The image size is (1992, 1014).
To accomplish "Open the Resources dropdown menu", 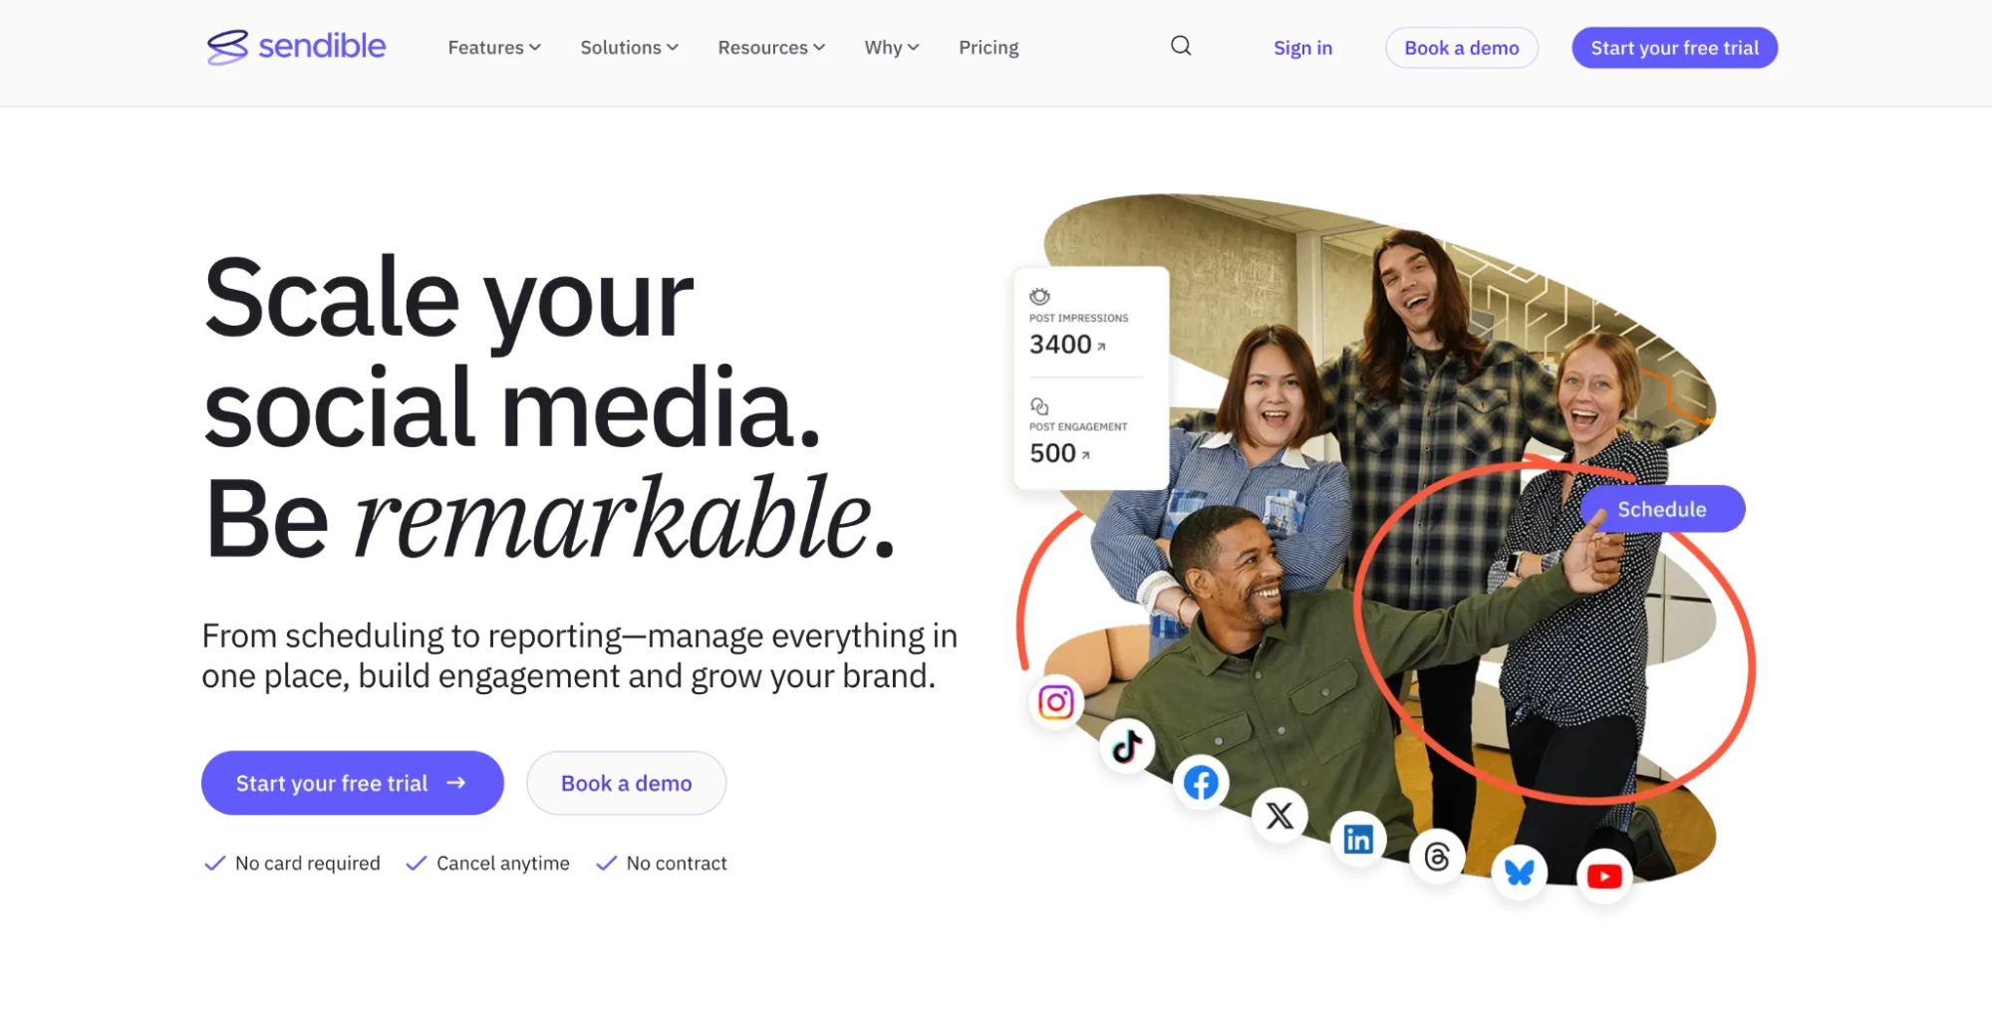I will [771, 48].
